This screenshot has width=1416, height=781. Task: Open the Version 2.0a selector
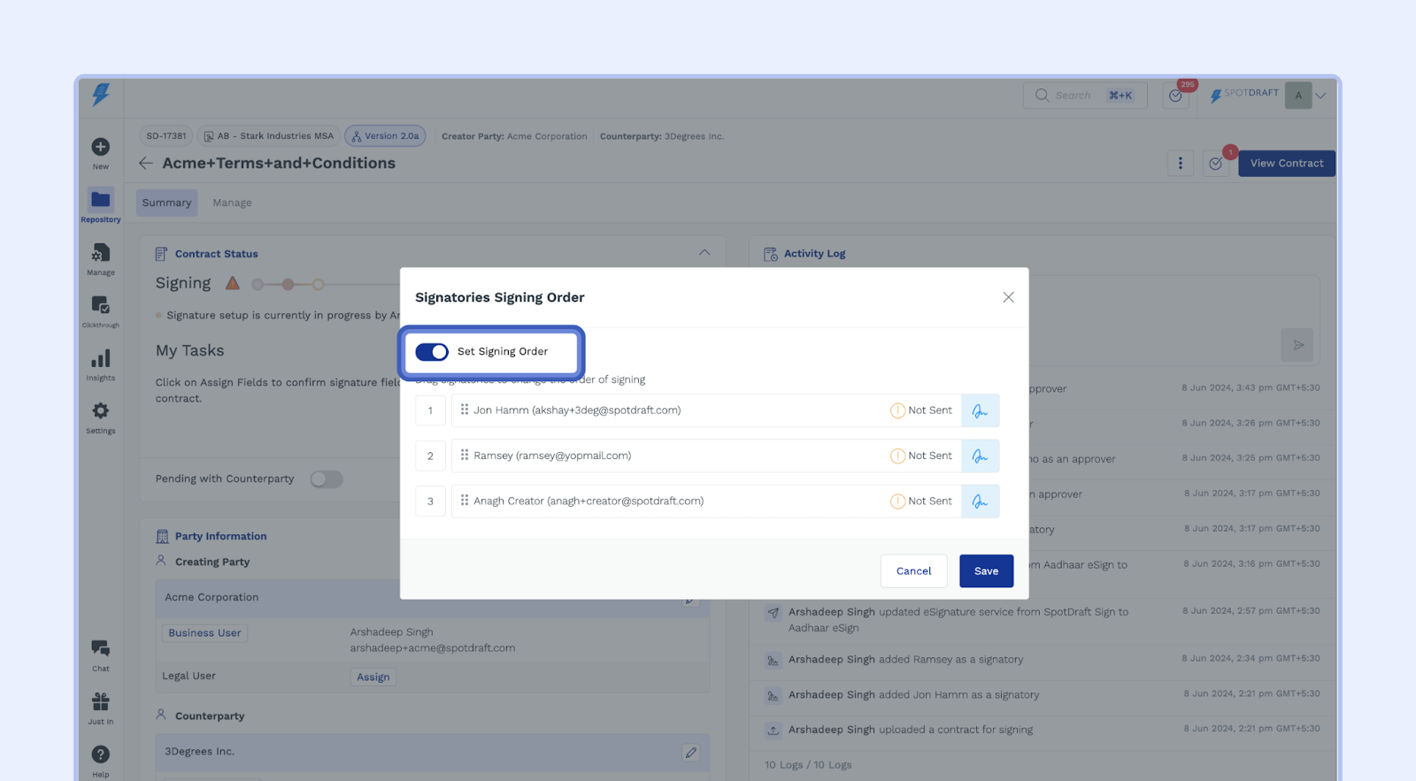pos(385,136)
